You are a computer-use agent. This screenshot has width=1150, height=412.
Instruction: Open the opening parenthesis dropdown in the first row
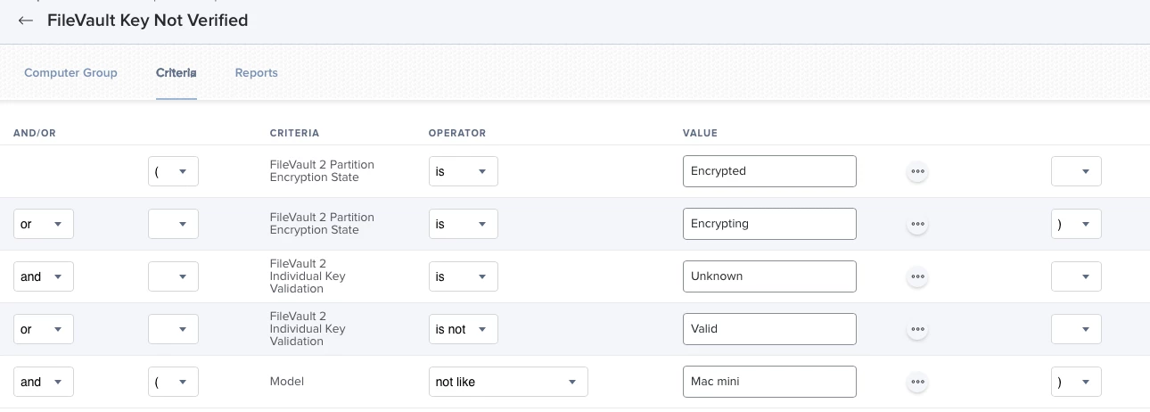click(x=173, y=171)
